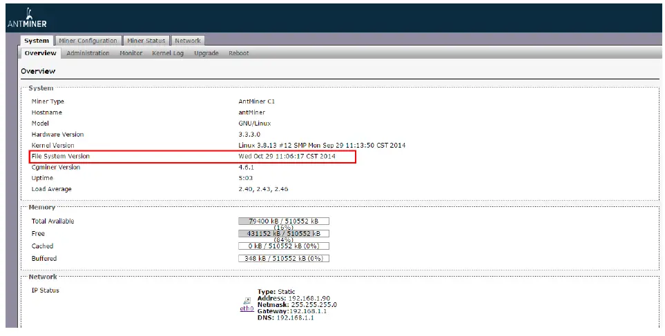Select Cgminer version '4.6.1'
Screen dimensions: 665x336
point(246,167)
